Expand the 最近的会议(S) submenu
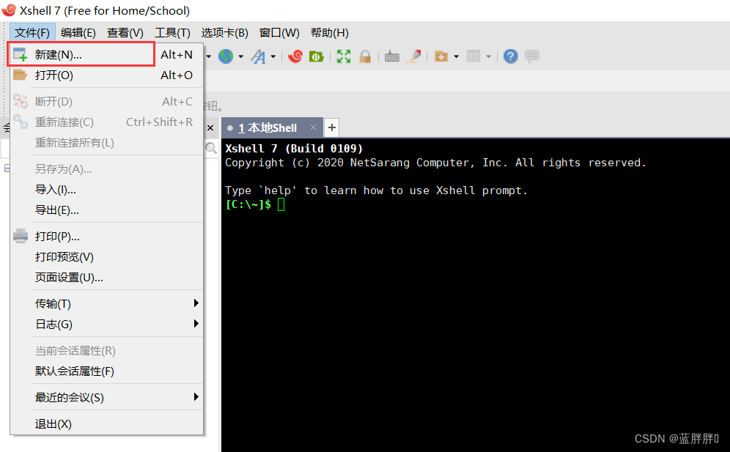The width and height of the screenshot is (730, 452). click(x=106, y=397)
